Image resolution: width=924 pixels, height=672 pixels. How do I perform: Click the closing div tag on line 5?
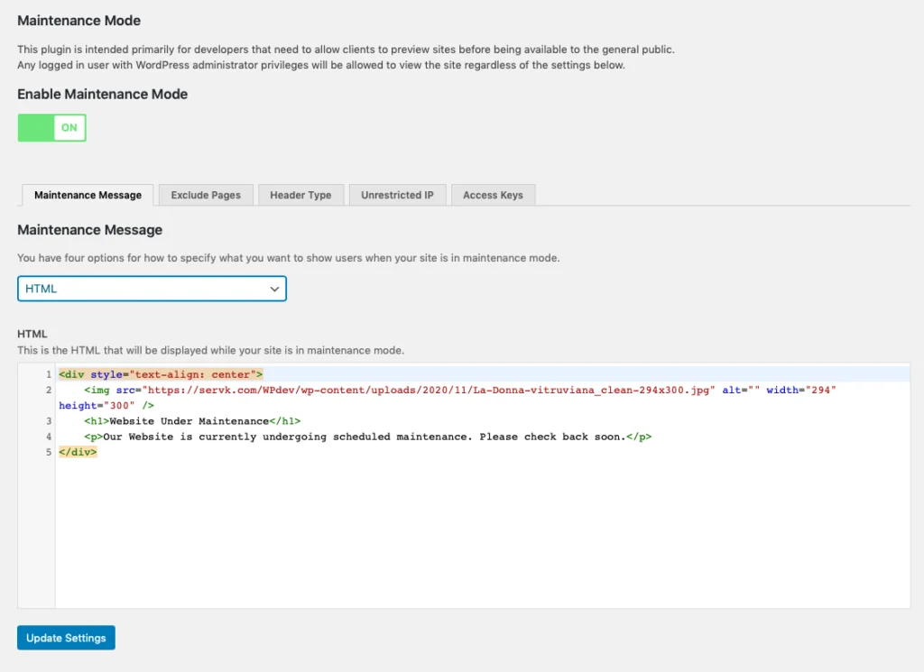pos(78,452)
